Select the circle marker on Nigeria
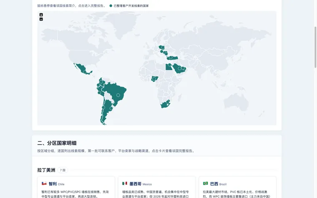Screen dimensions: 317x198 coord(154,79)
